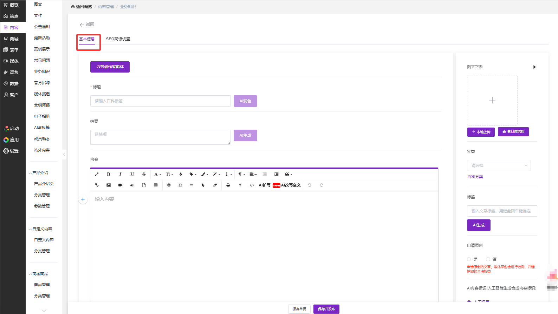
Task: Apply strikethrough formatting in the editor
Action: click(x=144, y=174)
